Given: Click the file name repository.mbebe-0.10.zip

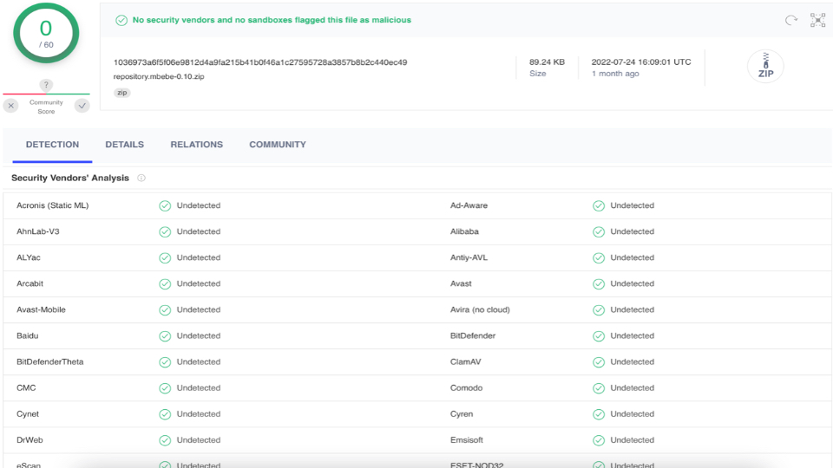Looking at the screenshot, I should (159, 76).
